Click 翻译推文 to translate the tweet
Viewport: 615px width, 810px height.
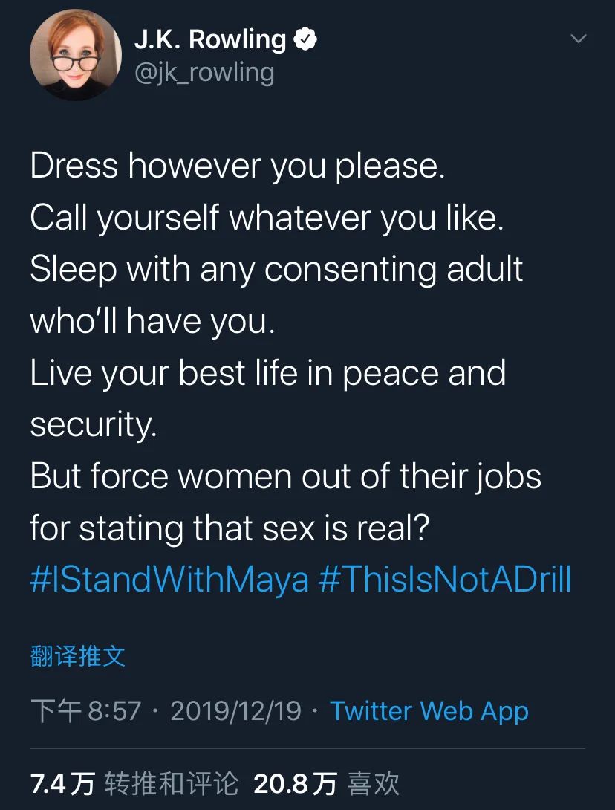(78, 656)
